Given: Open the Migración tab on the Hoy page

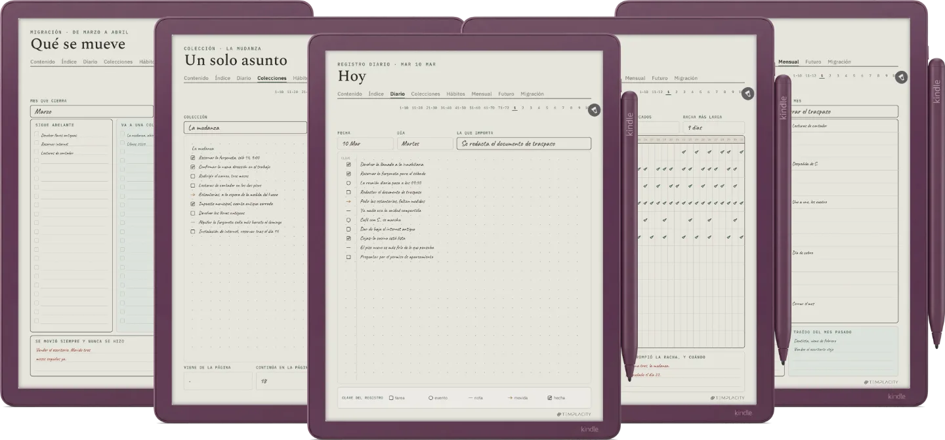Looking at the screenshot, I should [532, 94].
